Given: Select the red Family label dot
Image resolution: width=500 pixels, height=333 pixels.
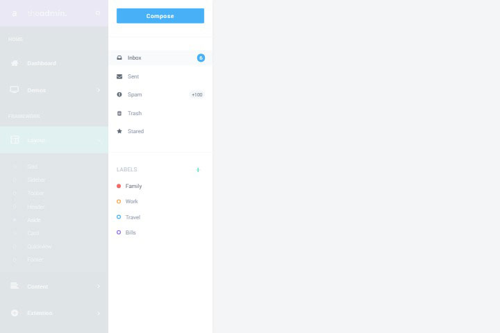Looking at the screenshot, I should click(119, 186).
